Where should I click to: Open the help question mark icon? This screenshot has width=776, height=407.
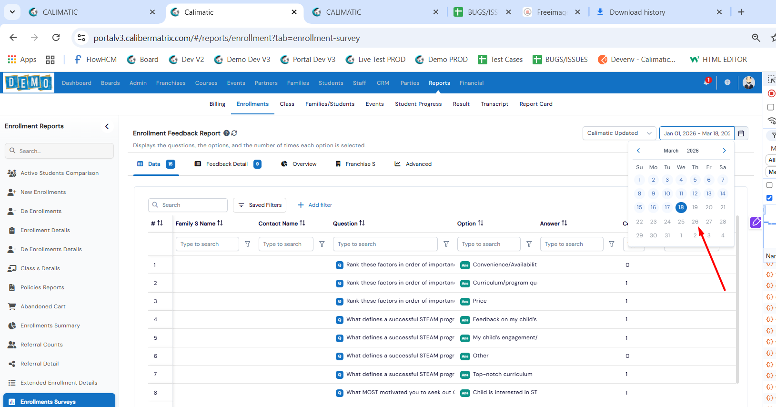(x=727, y=82)
